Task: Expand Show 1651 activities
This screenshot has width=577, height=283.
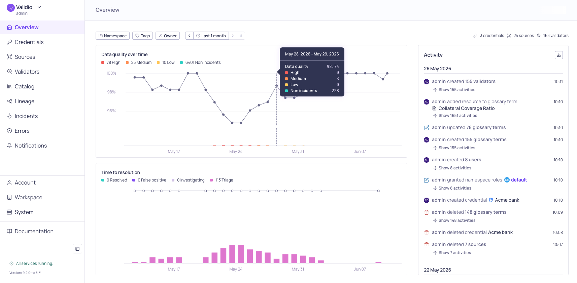Action: (455, 116)
